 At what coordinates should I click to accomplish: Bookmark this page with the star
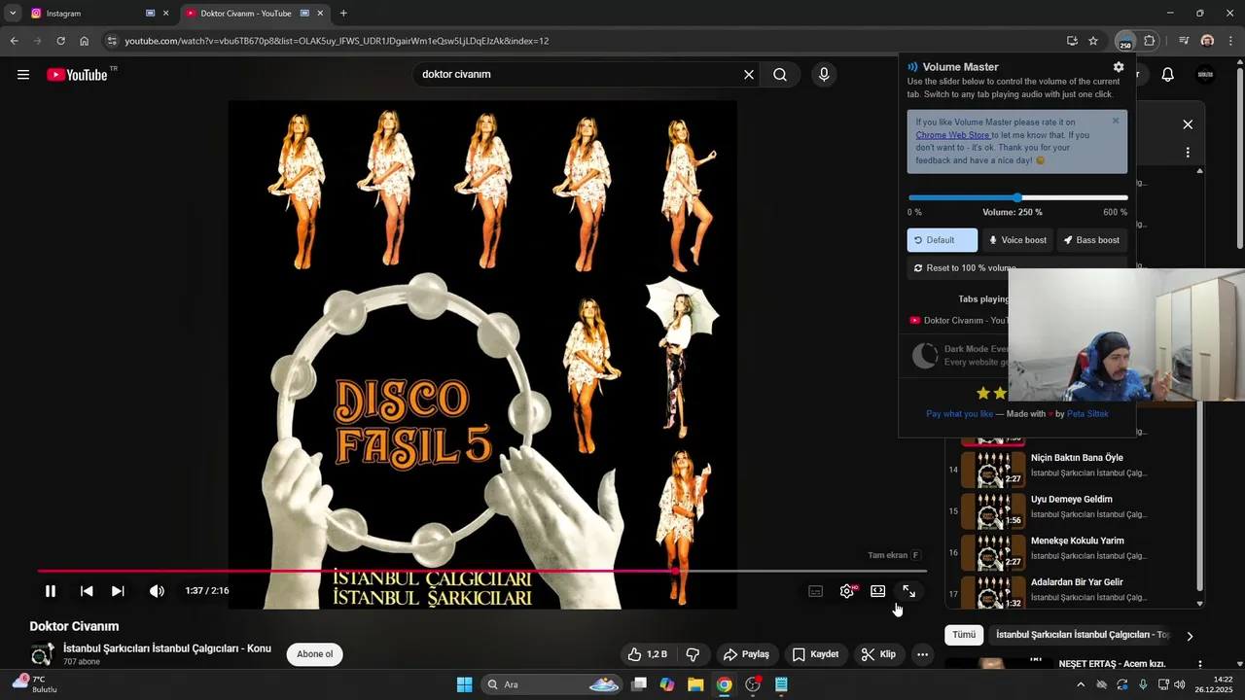[x=1093, y=41]
